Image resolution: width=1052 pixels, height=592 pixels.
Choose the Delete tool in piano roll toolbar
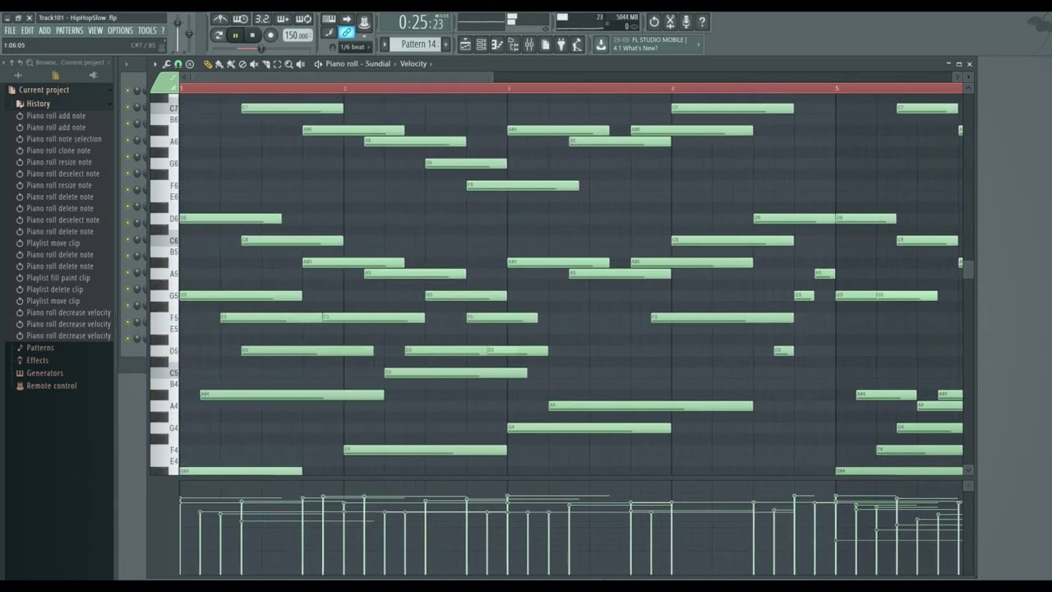(x=242, y=64)
